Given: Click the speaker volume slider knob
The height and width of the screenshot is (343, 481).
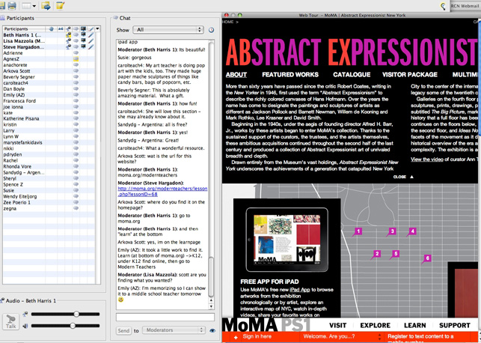Looking at the screenshot, I should (x=73, y=326).
